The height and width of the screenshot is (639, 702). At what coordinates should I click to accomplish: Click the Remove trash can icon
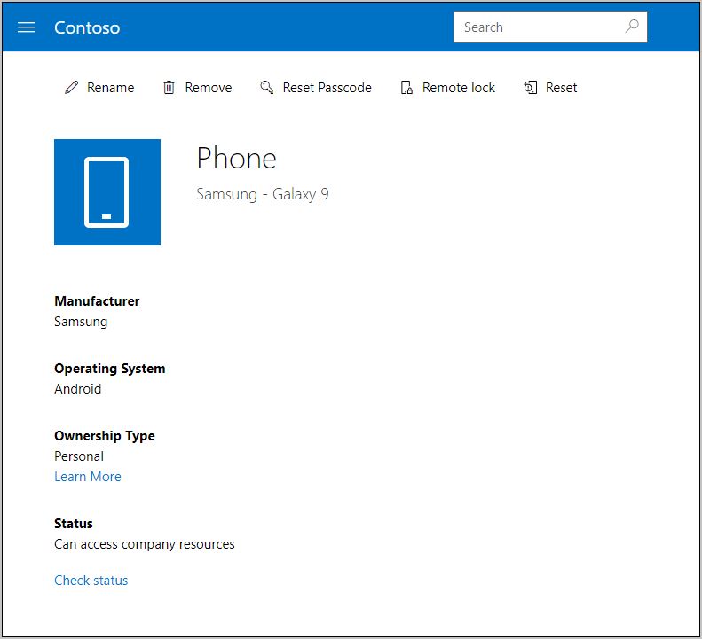click(x=169, y=87)
